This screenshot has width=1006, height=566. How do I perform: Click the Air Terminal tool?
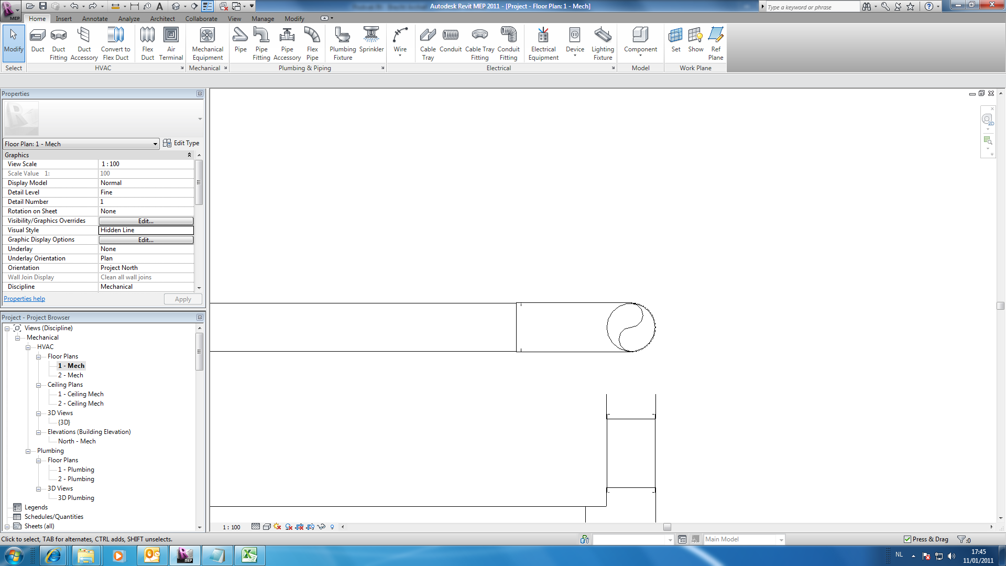[x=171, y=43]
